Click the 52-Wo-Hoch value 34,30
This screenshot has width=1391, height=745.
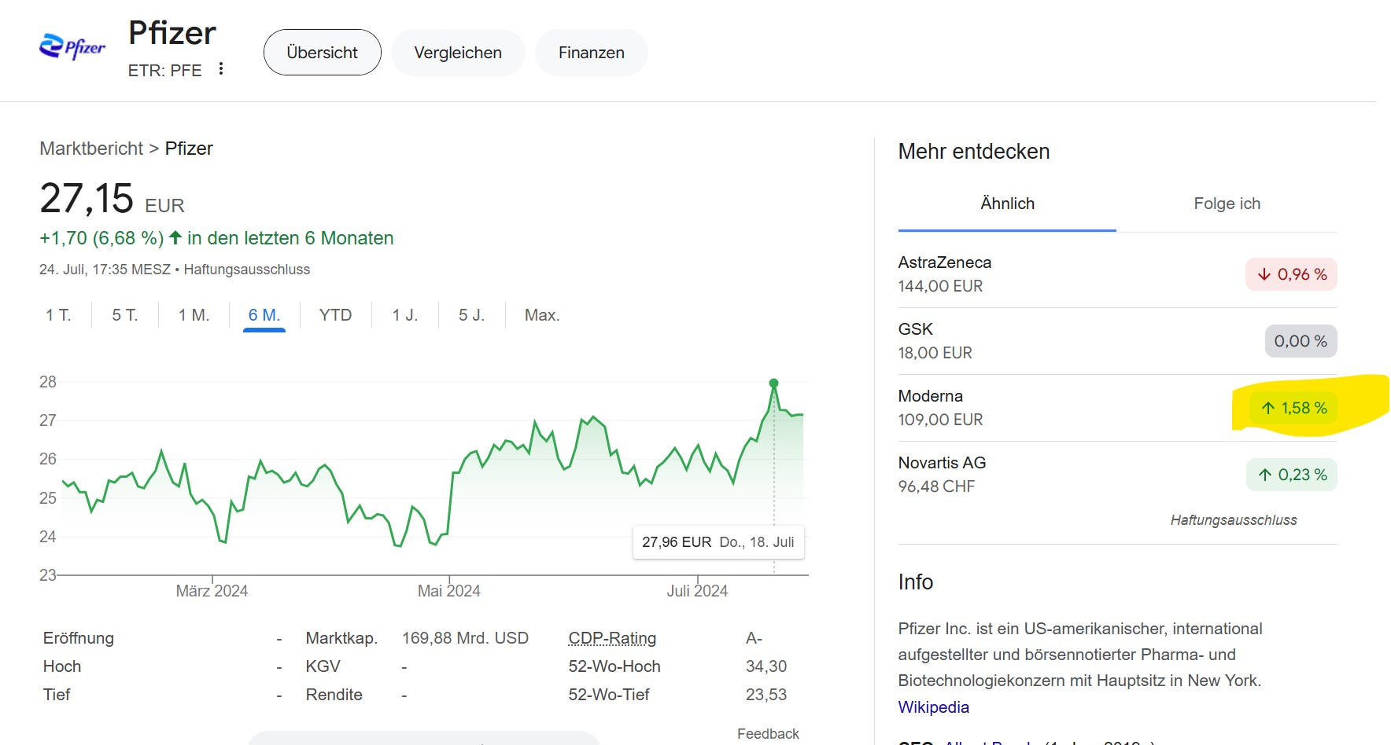pyautogui.click(x=766, y=666)
